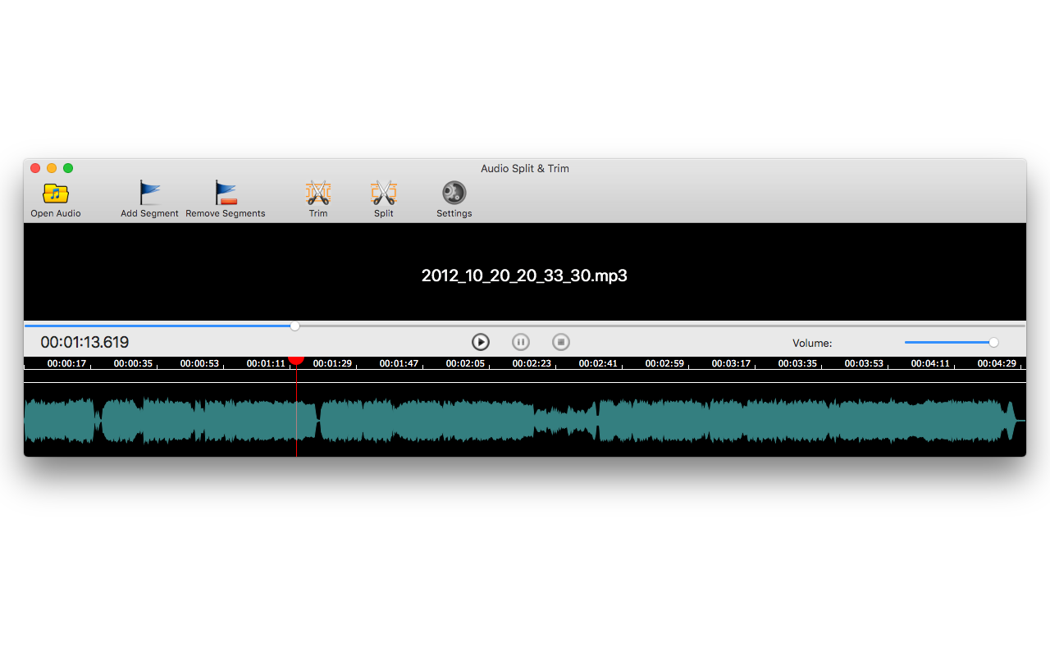Click the Add Segment flag icon
This screenshot has width=1050, height=656.
149,194
